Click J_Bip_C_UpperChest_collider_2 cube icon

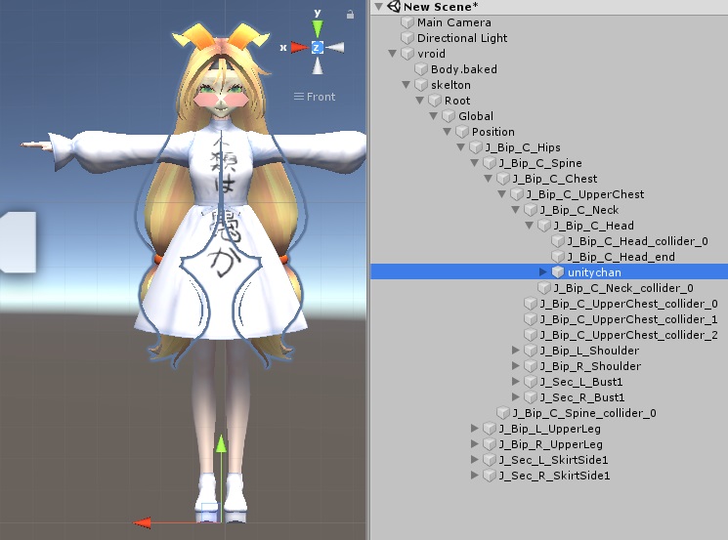click(531, 335)
